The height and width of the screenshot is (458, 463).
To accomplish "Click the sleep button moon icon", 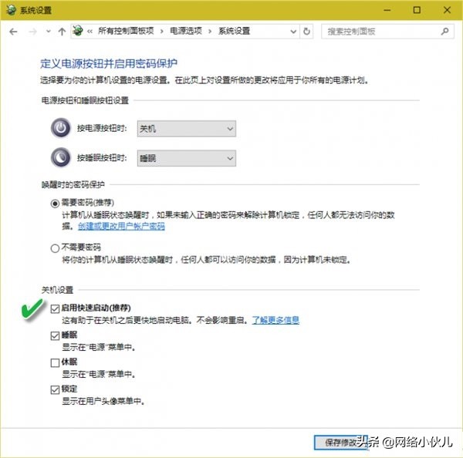I will click(61, 157).
